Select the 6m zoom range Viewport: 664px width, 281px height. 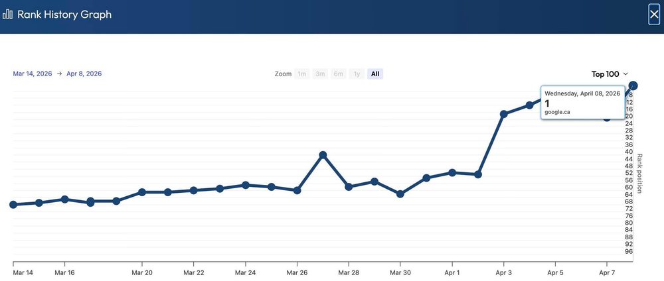click(x=339, y=74)
